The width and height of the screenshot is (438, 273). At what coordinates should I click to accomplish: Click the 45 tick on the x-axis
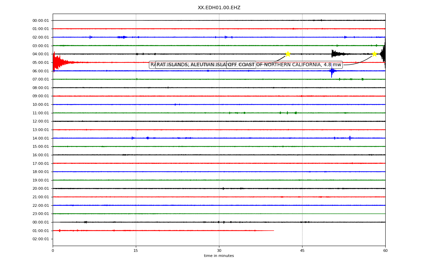click(x=302, y=251)
